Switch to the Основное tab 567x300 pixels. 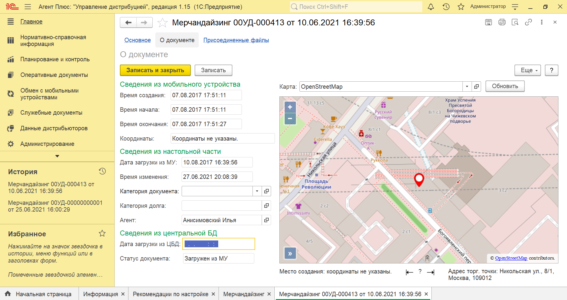(x=137, y=40)
